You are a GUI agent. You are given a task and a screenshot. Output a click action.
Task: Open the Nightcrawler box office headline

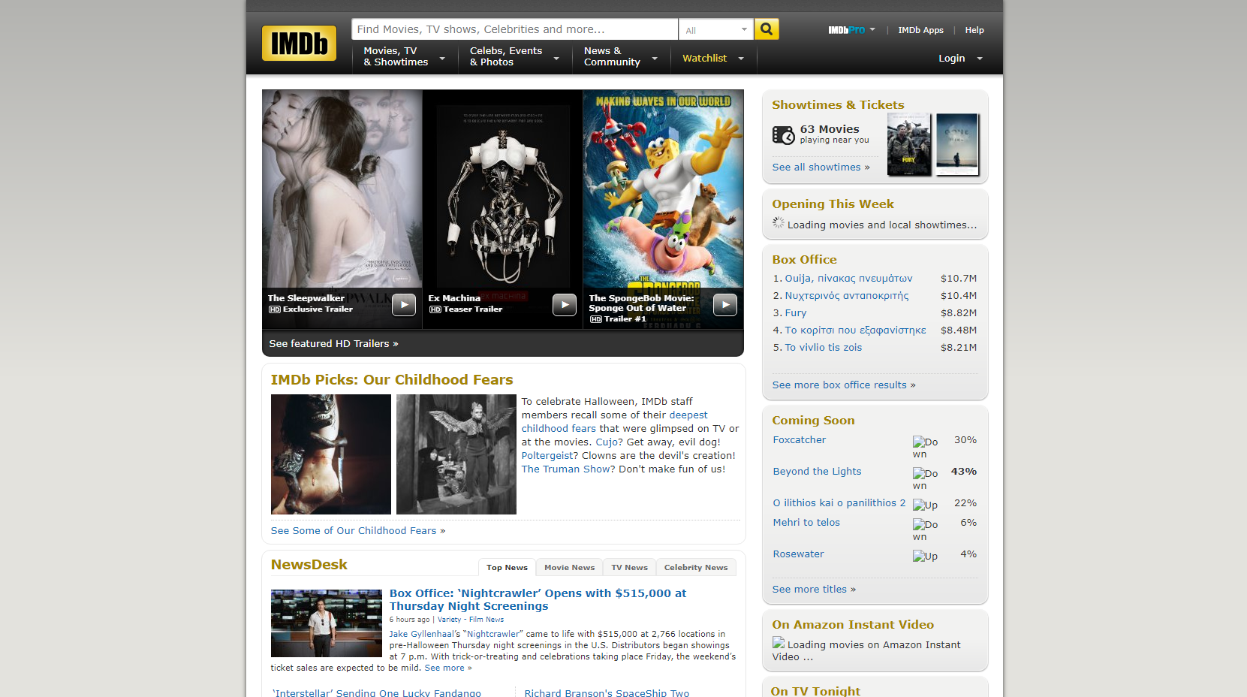tap(538, 599)
